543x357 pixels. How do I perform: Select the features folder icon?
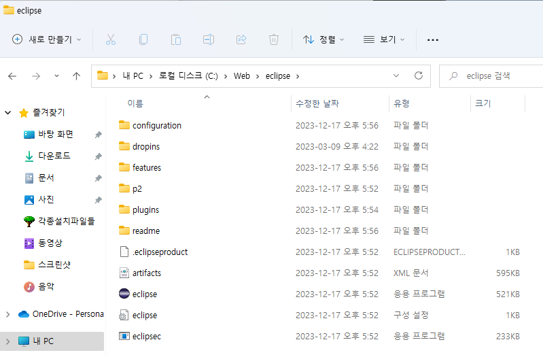pos(124,167)
